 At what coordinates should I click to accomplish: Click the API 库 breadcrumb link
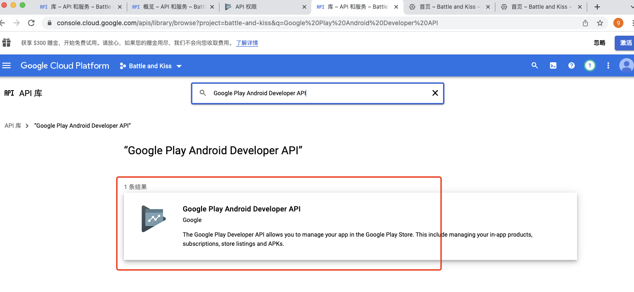click(13, 125)
